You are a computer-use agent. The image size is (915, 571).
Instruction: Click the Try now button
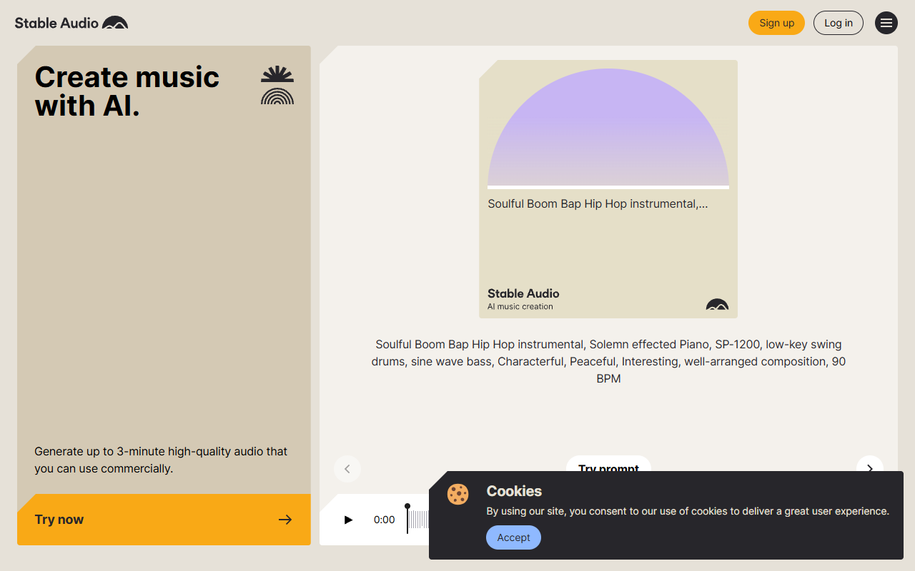pyautogui.click(x=164, y=520)
